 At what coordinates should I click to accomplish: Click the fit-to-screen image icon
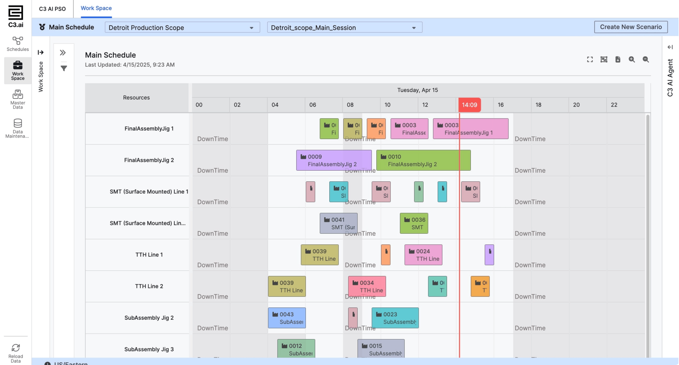604,60
